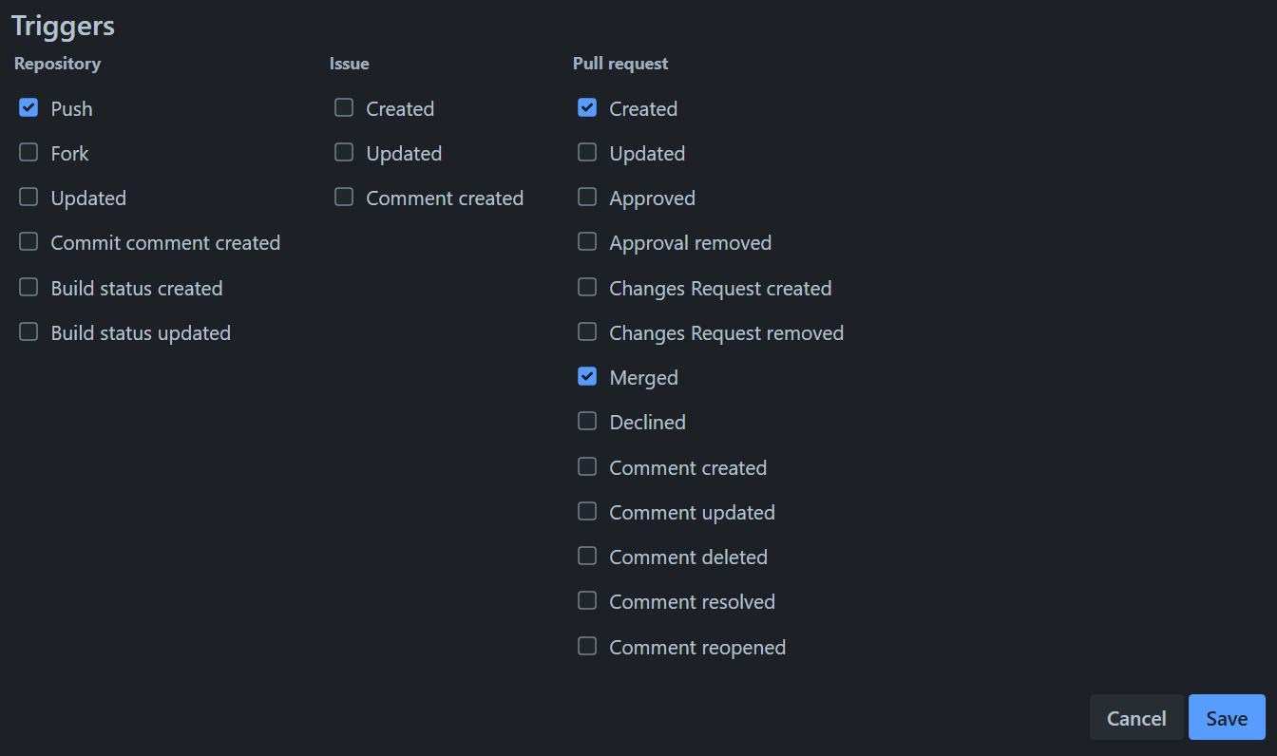Enable Pull request Updated checkbox
The image size is (1277, 756).
587,153
